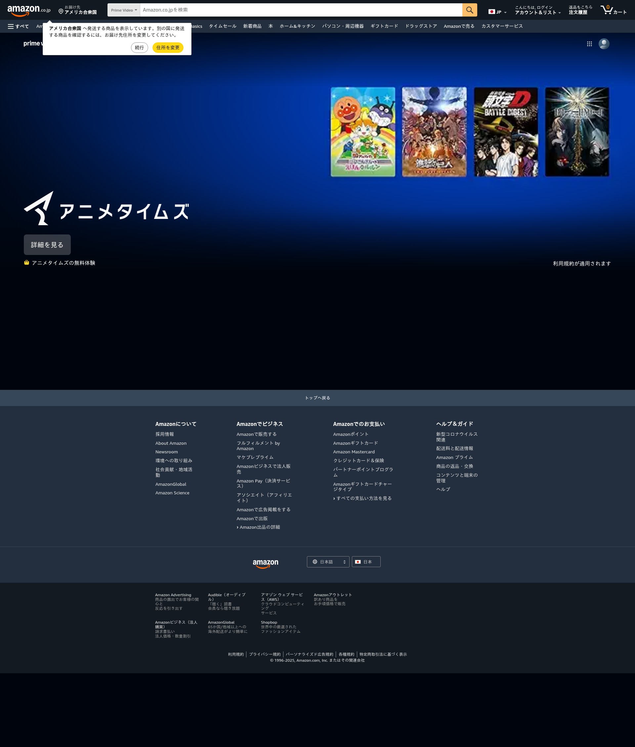Click the Japan flag language icon
635x747 pixels.
[x=491, y=12]
